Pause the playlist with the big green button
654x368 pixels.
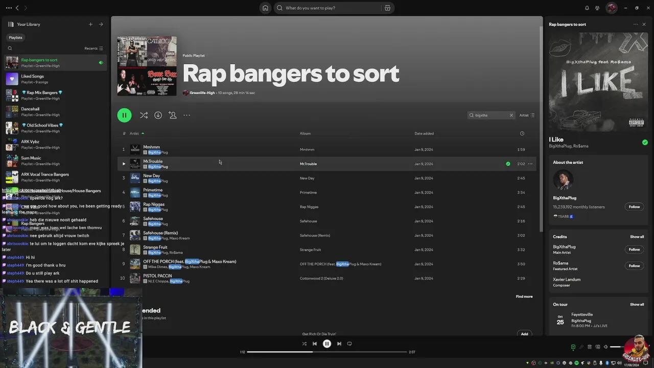click(x=124, y=115)
